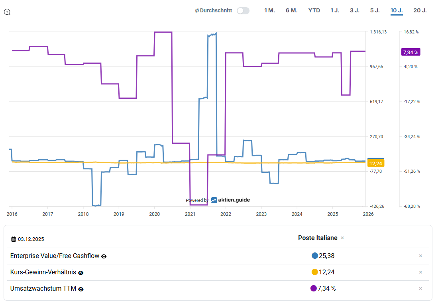Remove Poste Italiane from comparison

(x=342, y=238)
